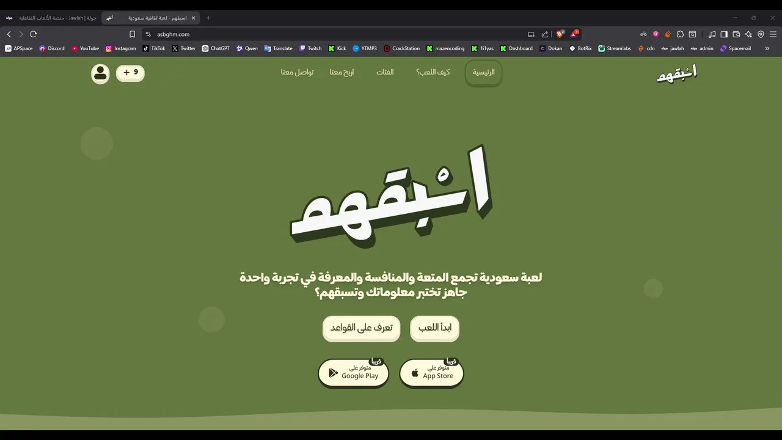
Task: Open the Extensions puzzle icon
Action: tap(680, 34)
